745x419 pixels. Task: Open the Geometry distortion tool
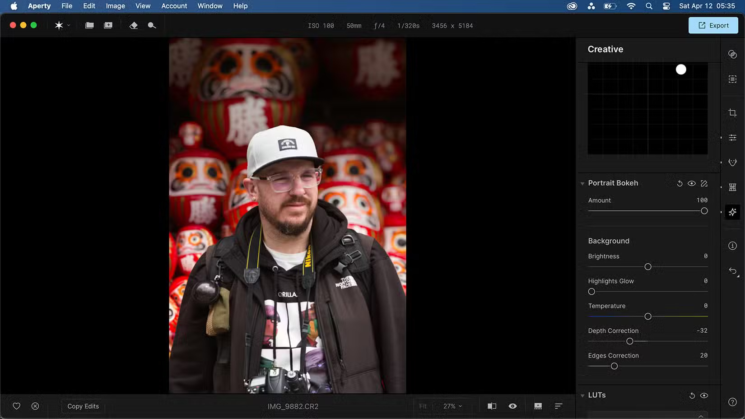click(732, 187)
